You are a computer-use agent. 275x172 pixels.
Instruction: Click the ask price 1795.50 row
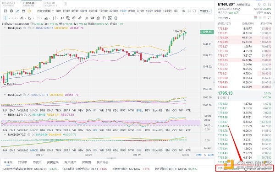tap(244, 28)
